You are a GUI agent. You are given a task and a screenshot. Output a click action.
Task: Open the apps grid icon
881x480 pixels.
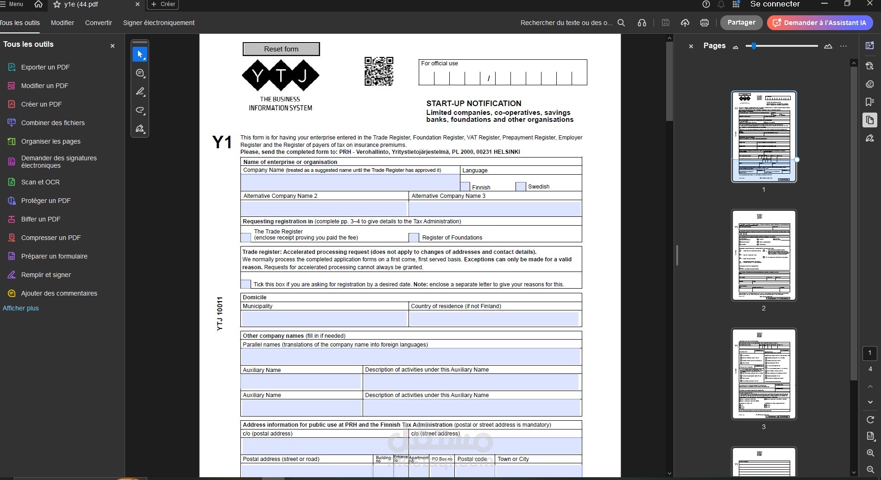click(x=736, y=4)
